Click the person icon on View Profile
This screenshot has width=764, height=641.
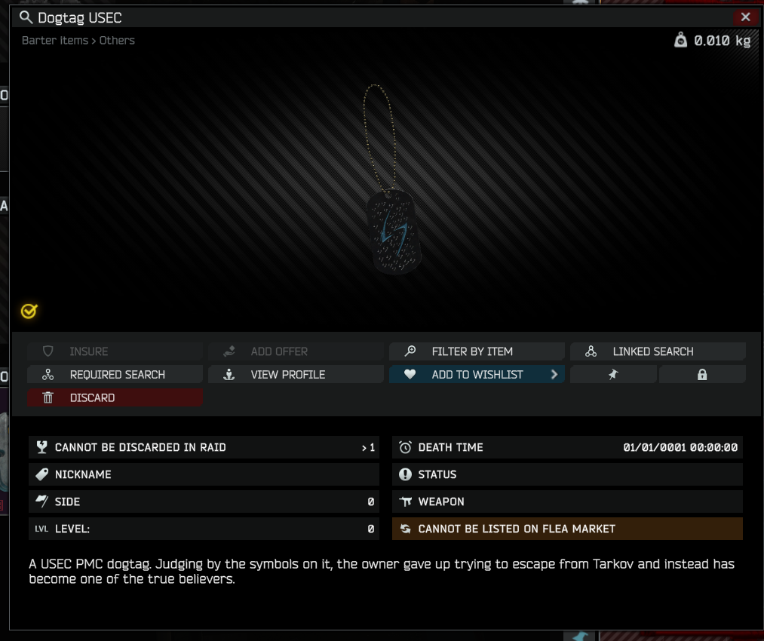(229, 375)
